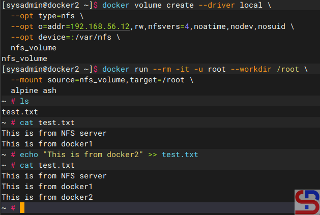The image size is (320, 215).
Task: Select the "docker run" command text
Action: pos(125,69)
